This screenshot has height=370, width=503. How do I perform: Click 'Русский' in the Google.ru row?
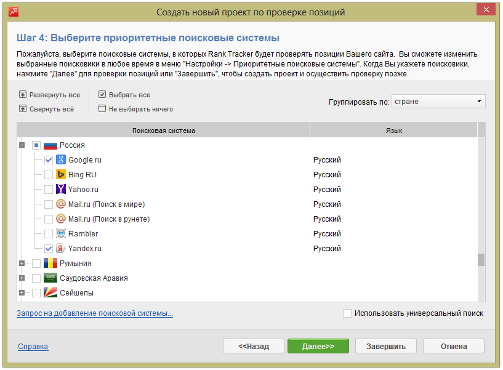click(x=327, y=160)
